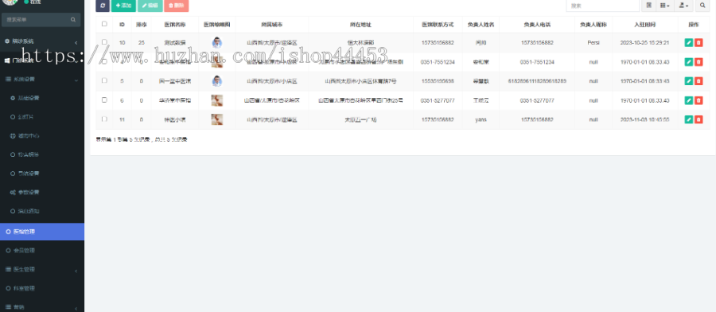This screenshot has height=312, width=716.
Task: Expand the first sidebar section with the gear icon
Action: point(42,41)
